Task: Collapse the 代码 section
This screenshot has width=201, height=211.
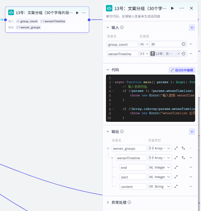Action: click(x=108, y=70)
